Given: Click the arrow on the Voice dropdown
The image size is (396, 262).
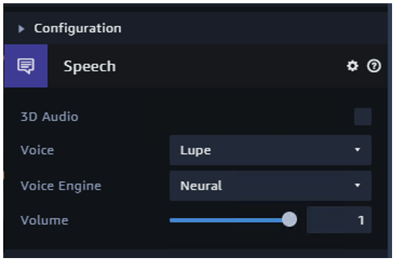Looking at the screenshot, I should (357, 150).
